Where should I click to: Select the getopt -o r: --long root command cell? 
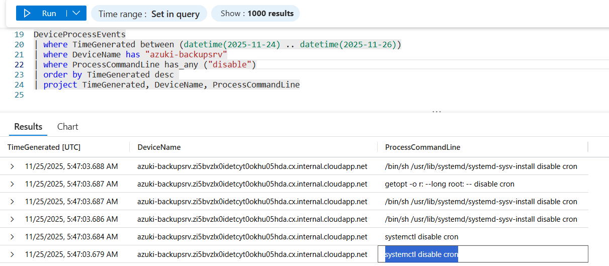(450, 184)
